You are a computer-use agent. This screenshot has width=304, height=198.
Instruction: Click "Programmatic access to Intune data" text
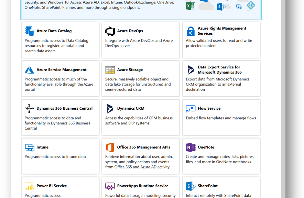point(55,157)
